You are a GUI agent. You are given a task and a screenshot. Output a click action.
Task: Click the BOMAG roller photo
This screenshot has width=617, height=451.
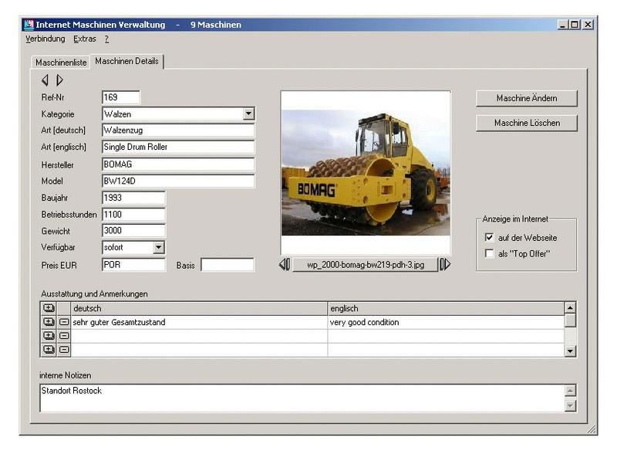pyautogui.click(x=366, y=172)
